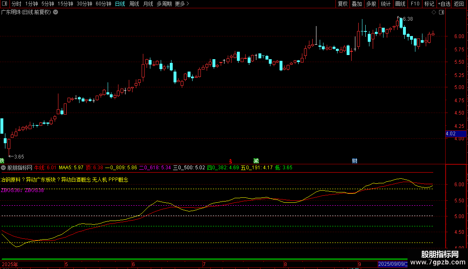Click the 五0_191: 4.17 indicator value

(x=257, y=168)
